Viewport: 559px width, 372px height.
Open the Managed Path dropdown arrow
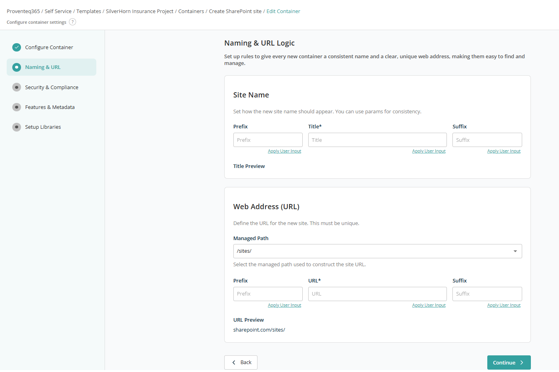515,251
